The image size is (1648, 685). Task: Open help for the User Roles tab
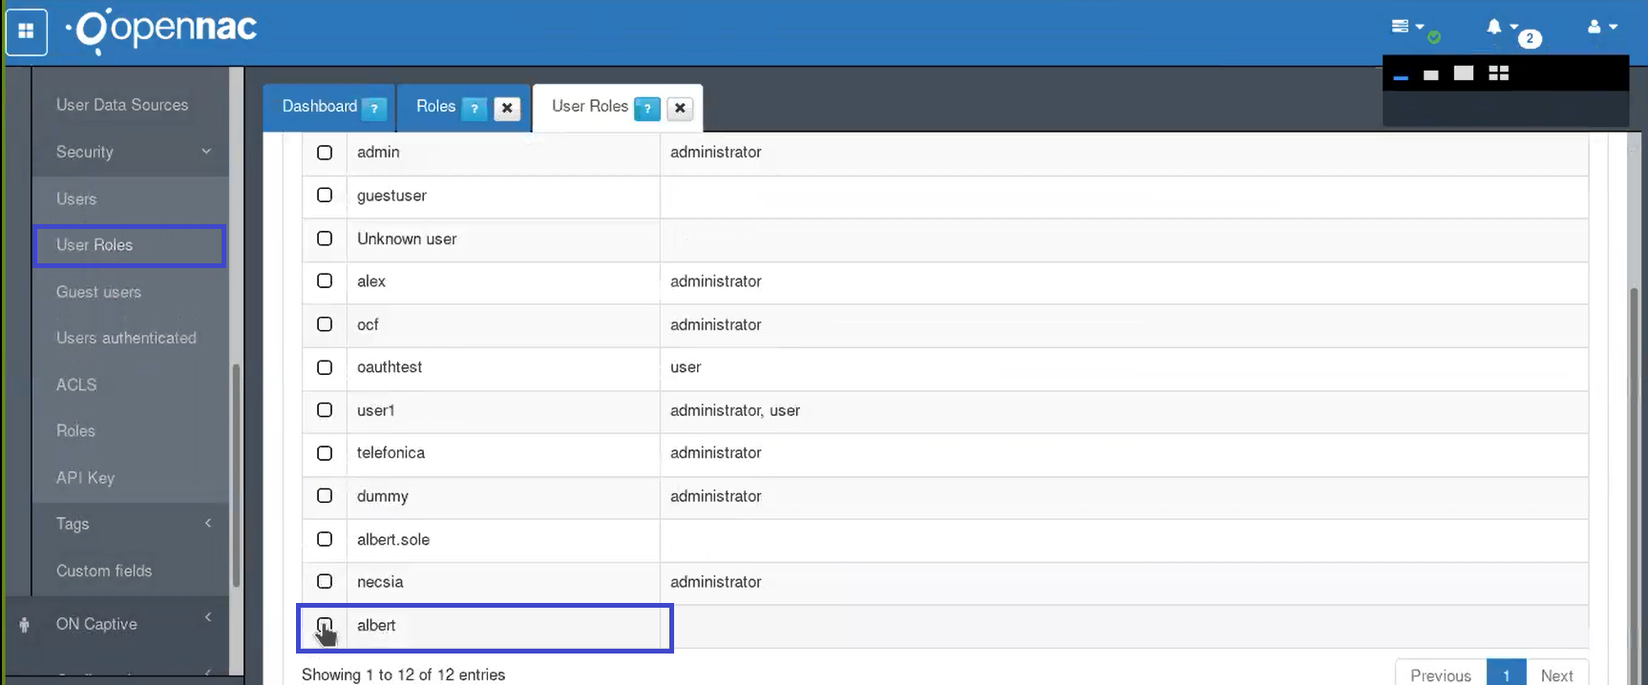[x=647, y=109]
